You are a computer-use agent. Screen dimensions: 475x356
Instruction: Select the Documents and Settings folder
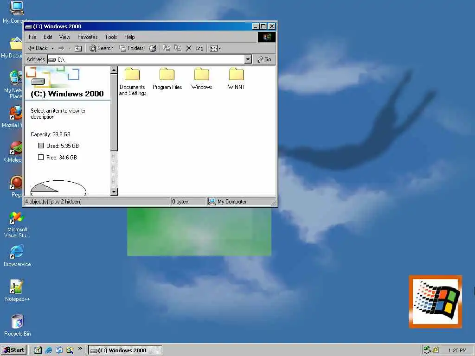click(x=132, y=82)
